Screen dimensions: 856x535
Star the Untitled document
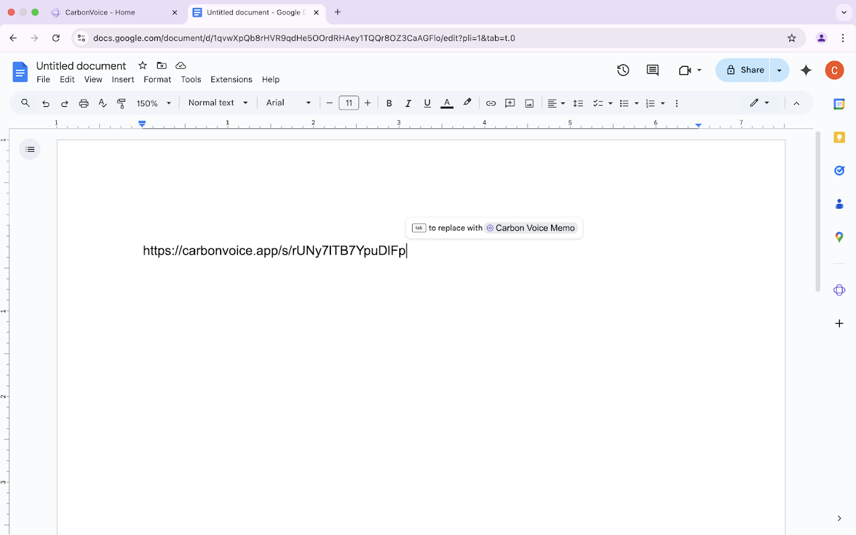(x=142, y=66)
